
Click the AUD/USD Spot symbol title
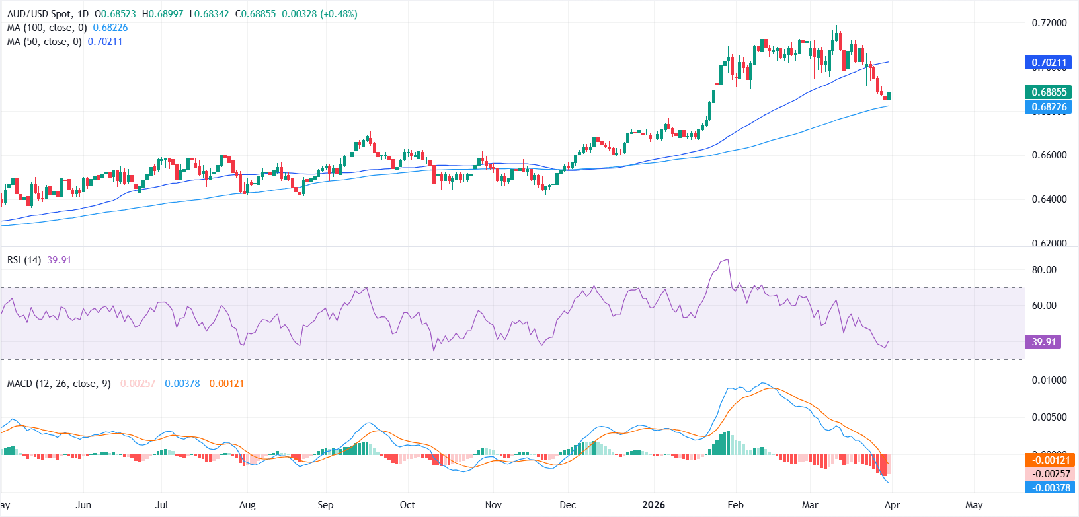point(48,14)
